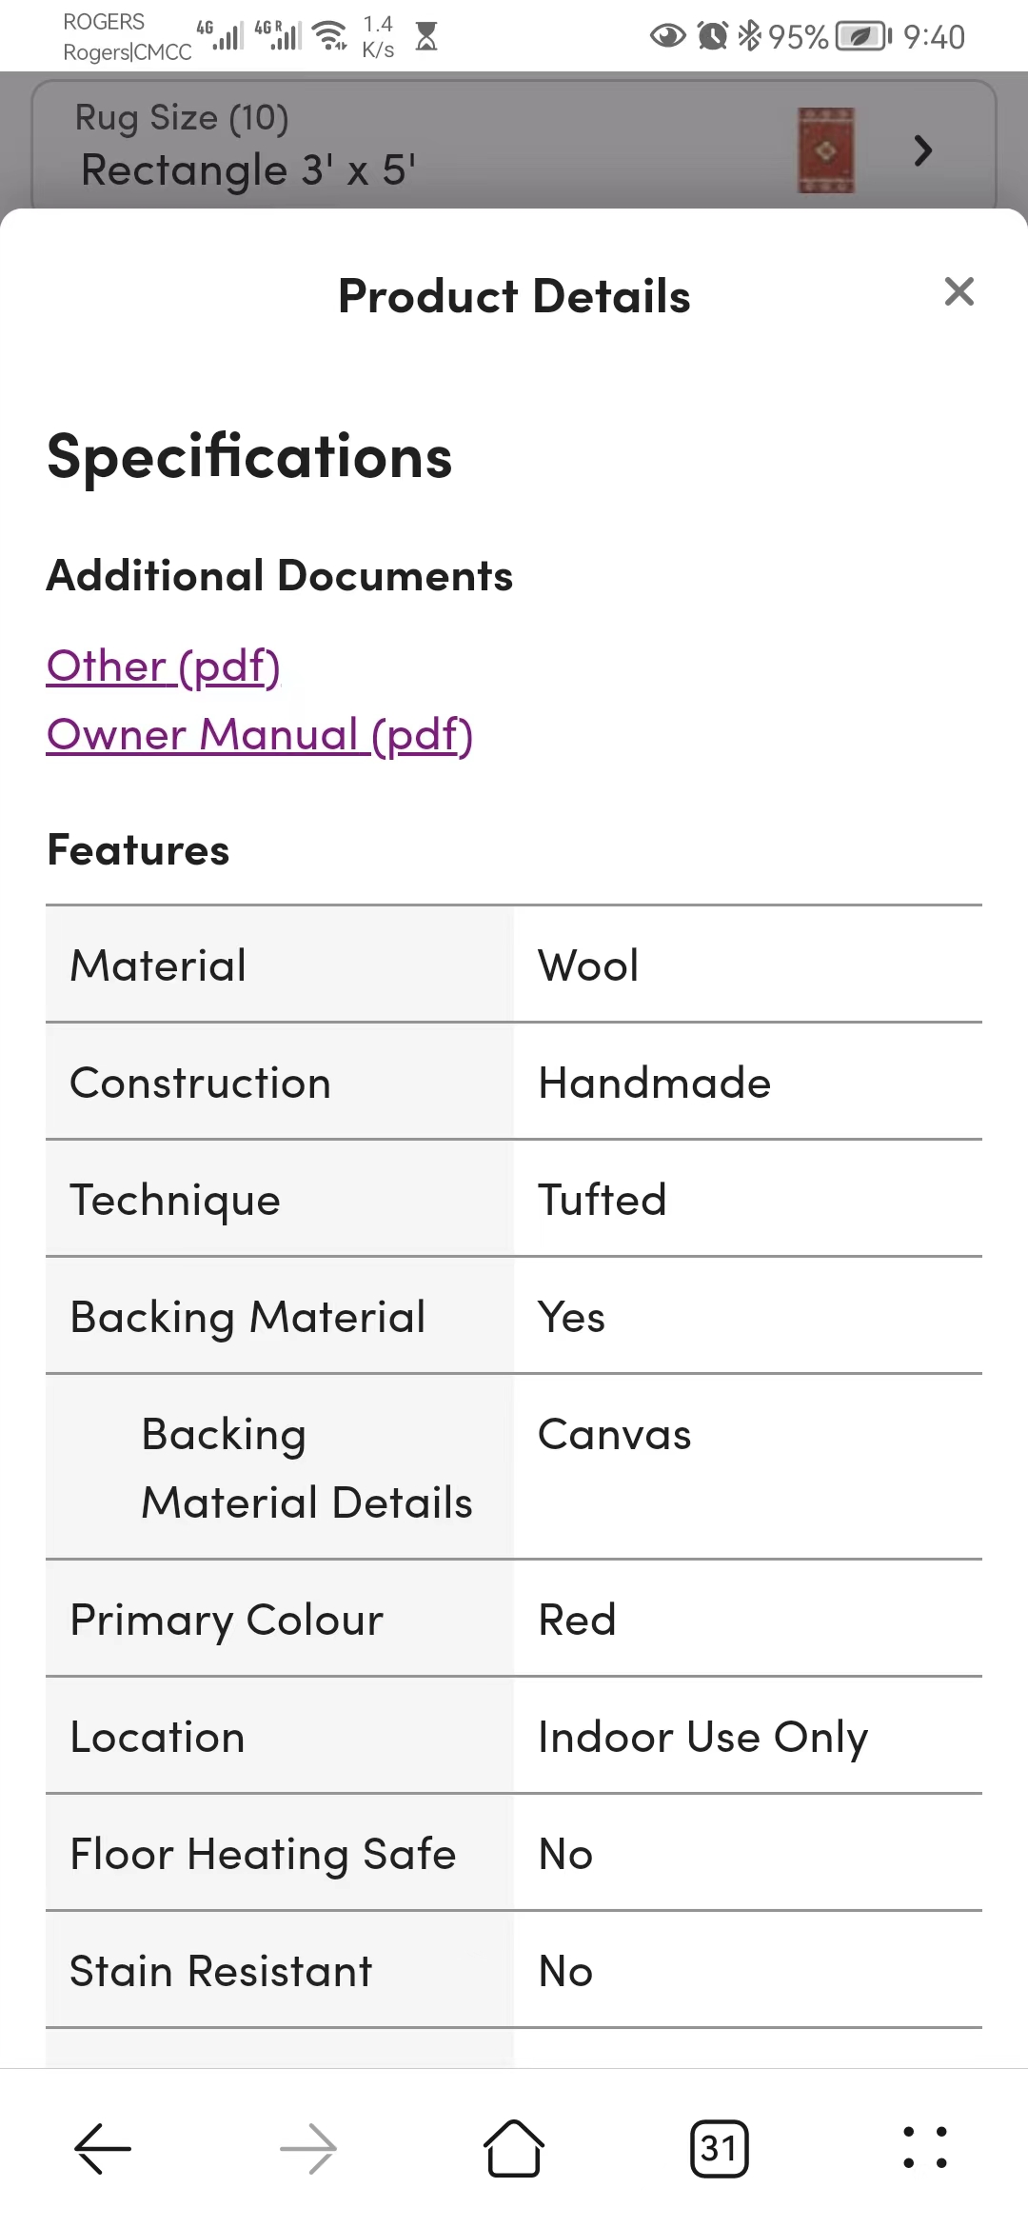Select the Backing Material Details row

click(514, 1467)
